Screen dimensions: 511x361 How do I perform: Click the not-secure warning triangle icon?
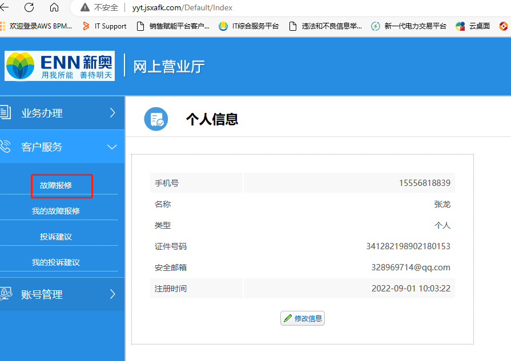[x=85, y=7]
